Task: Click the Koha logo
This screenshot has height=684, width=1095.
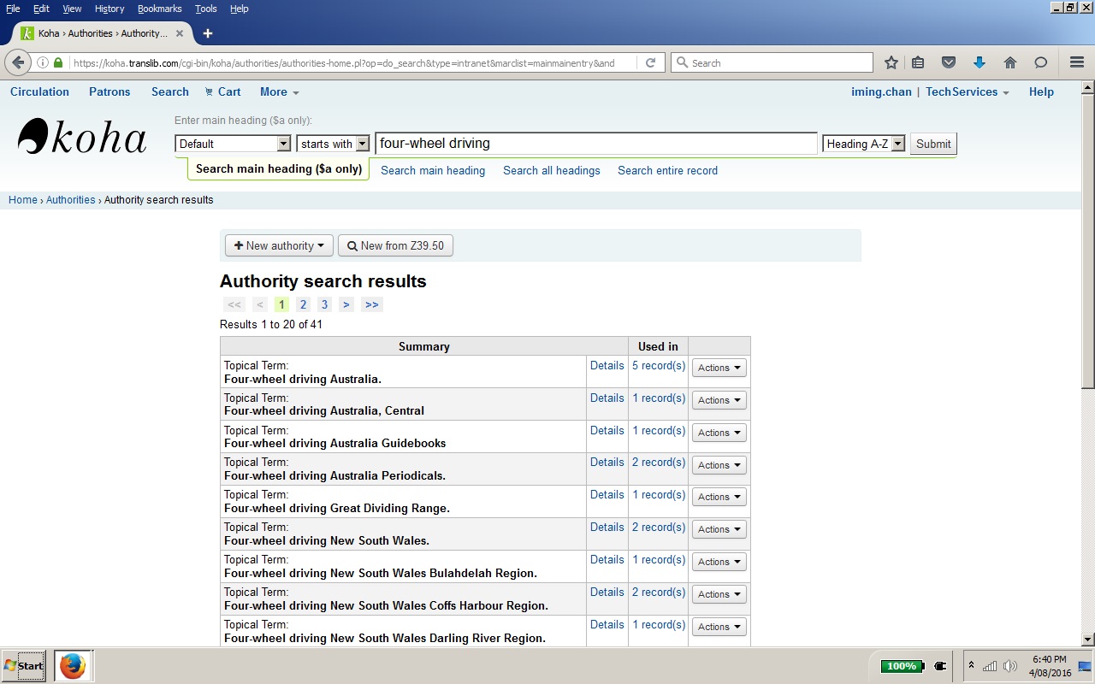Action: pos(83,137)
